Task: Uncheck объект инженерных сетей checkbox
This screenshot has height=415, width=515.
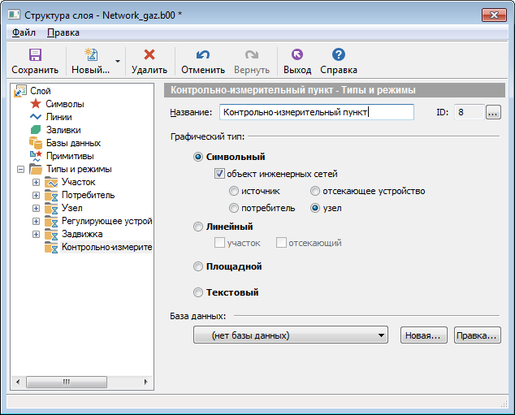Action: (219, 174)
